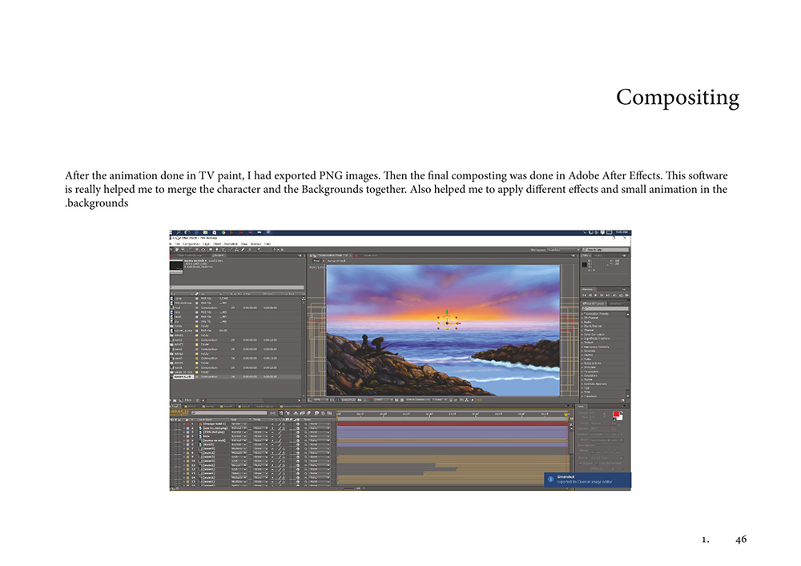Viewport: 801px width, 566px height.
Task: Select the Brush tool
Action: (231, 249)
